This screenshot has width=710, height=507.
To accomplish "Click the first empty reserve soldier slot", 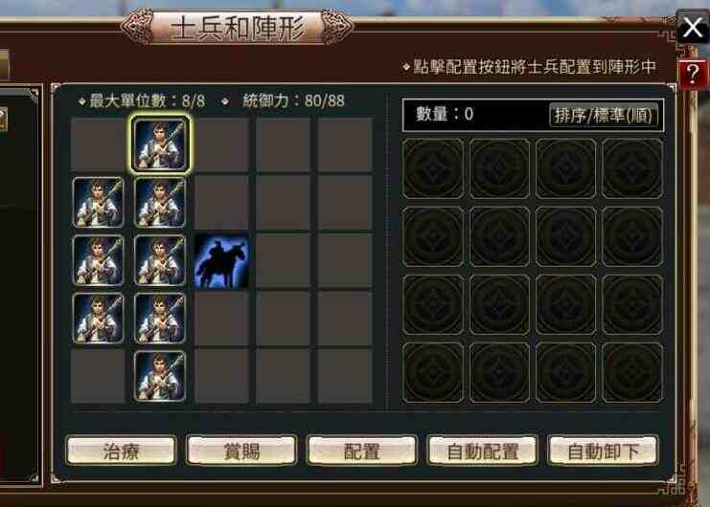I will tap(433, 168).
